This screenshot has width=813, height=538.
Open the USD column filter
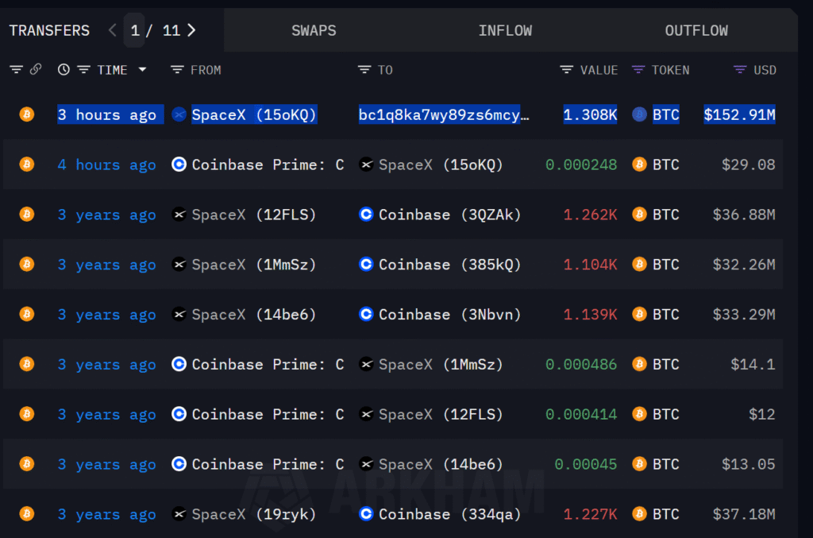(x=740, y=69)
